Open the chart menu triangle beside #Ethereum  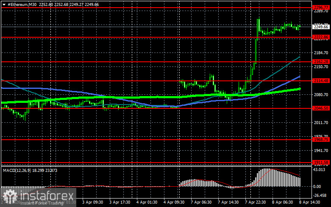pos(4,4)
